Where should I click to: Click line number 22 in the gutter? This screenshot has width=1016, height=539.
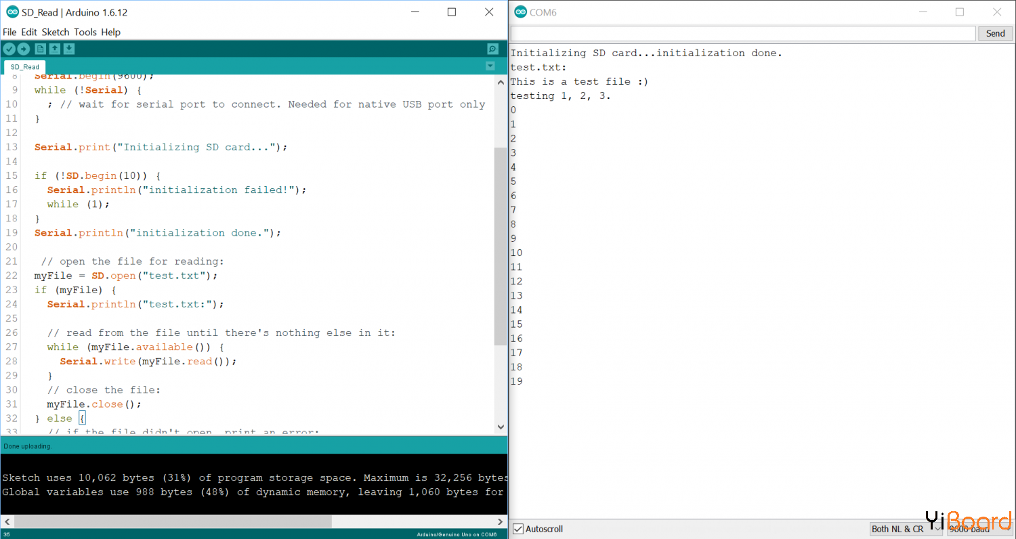[x=11, y=276]
